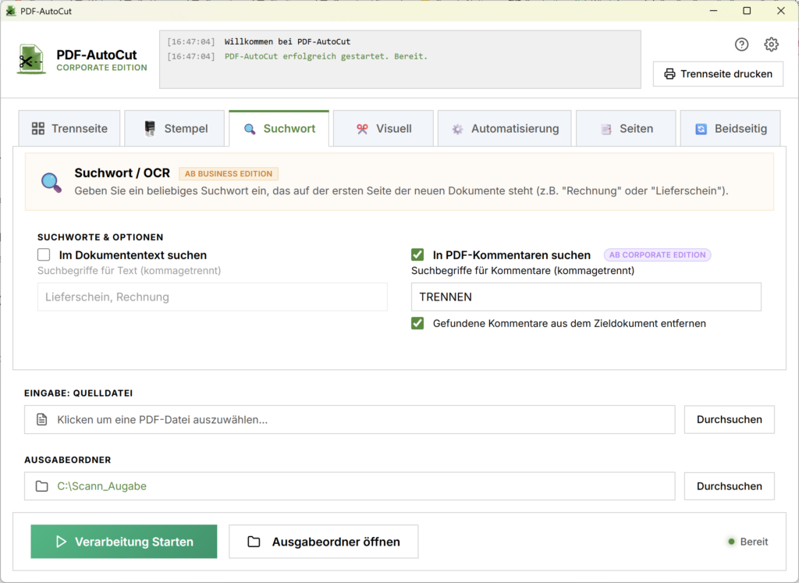Click the blue duplex icon on Beidseitig tab
The height and width of the screenshot is (583, 799).
pos(701,129)
